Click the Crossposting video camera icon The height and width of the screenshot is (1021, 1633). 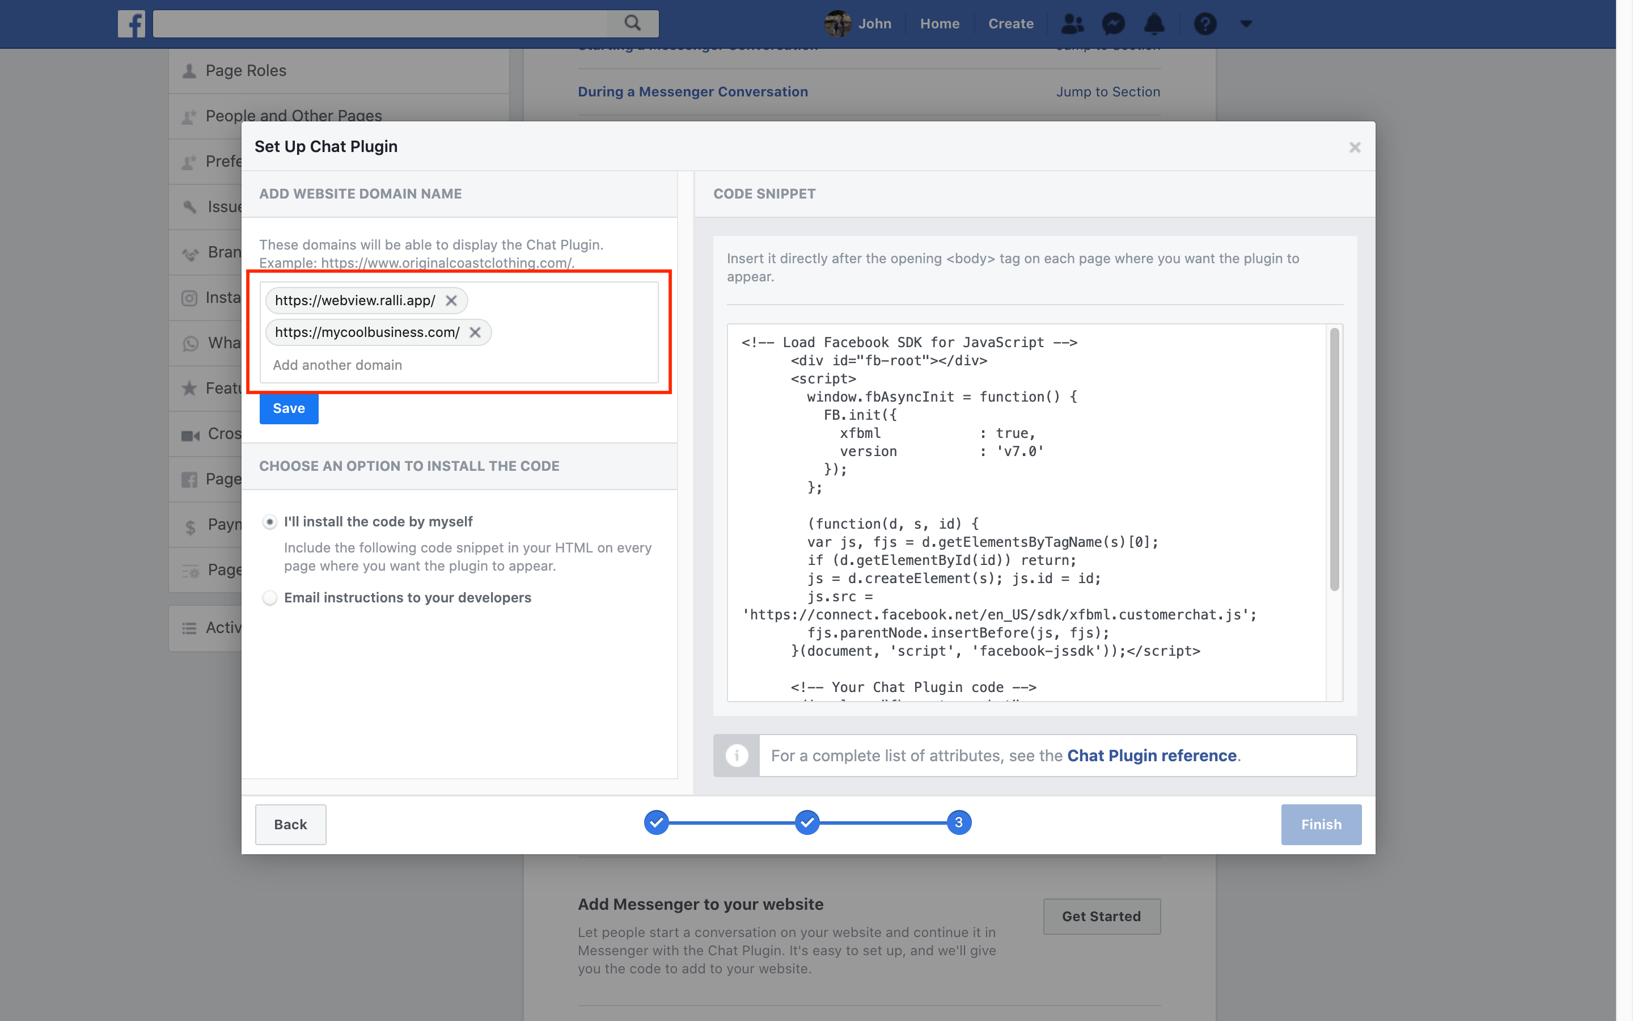[191, 435]
